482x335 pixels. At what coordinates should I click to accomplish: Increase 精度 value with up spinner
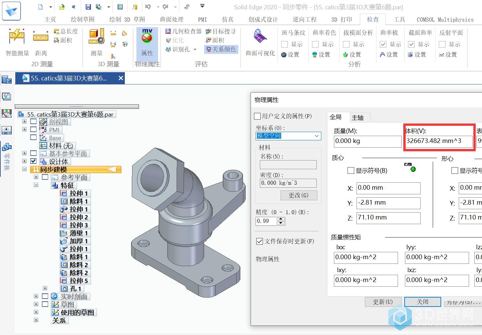281,219
